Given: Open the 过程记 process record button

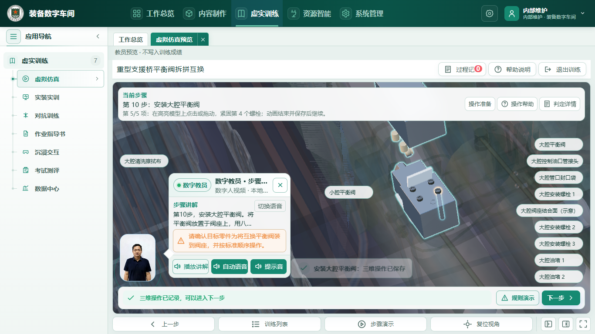Looking at the screenshot, I should click(462, 70).
